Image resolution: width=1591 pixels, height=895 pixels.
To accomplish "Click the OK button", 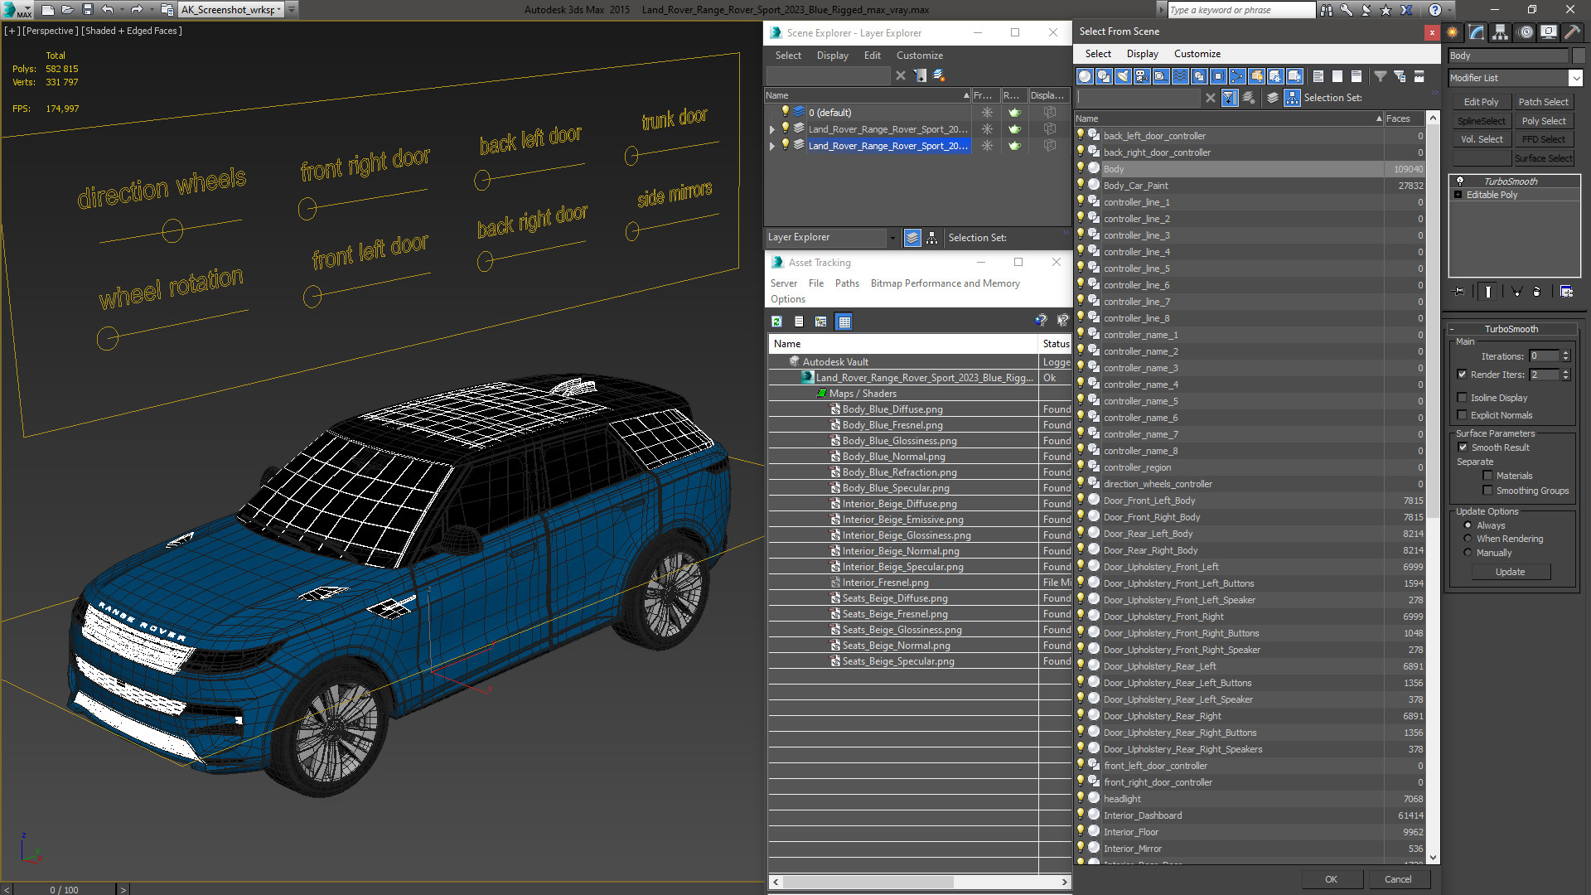I will tap(1331, 879).
